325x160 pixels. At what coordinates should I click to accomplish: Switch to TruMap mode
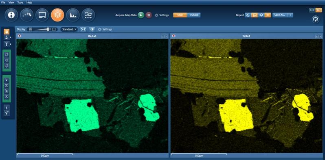[x=193, y=15]
